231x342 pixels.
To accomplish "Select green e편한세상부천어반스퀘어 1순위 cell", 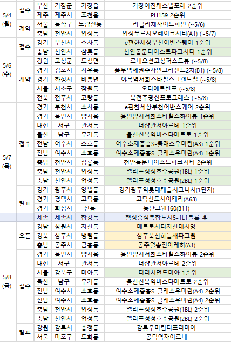I will (x=168, y=43).
